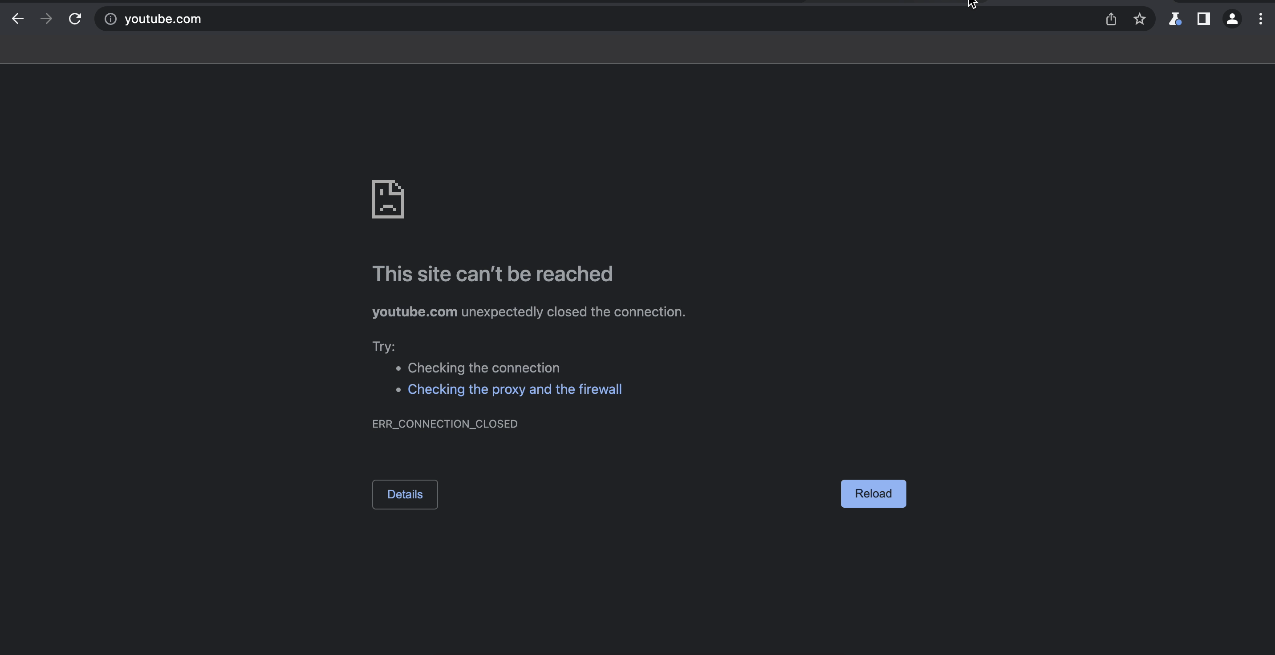Click the sad page error graphic
The image size is (1275, 655).
click(388, 199)
